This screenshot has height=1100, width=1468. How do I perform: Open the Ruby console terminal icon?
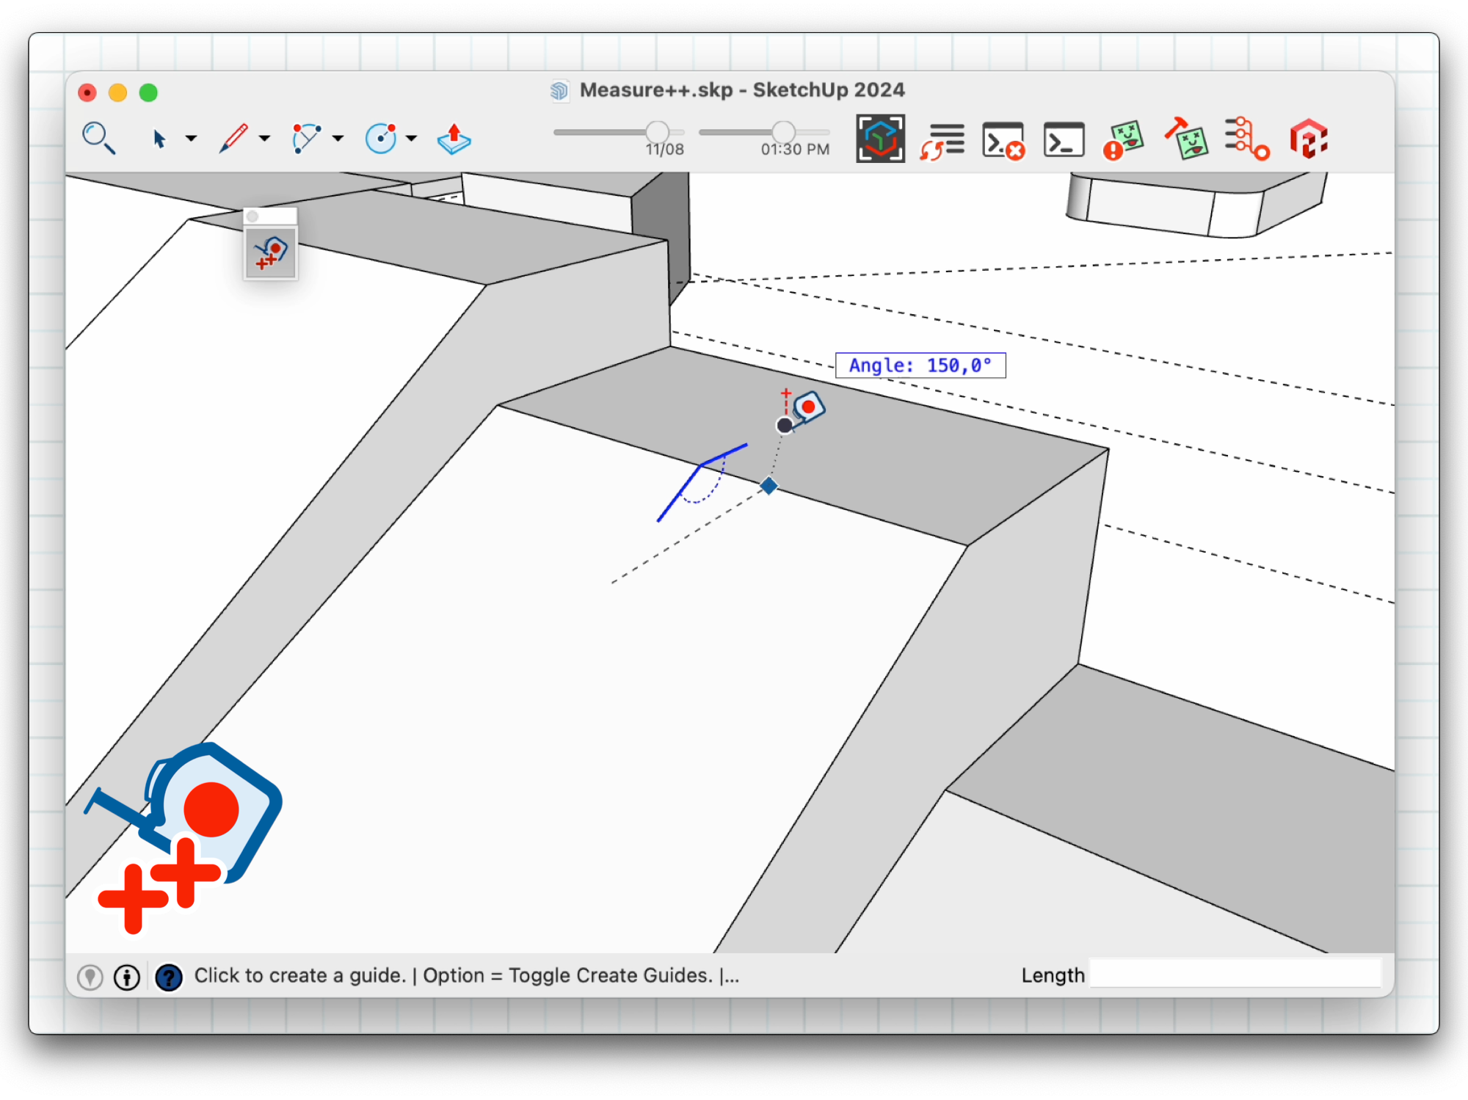[x=1064, y=139]
